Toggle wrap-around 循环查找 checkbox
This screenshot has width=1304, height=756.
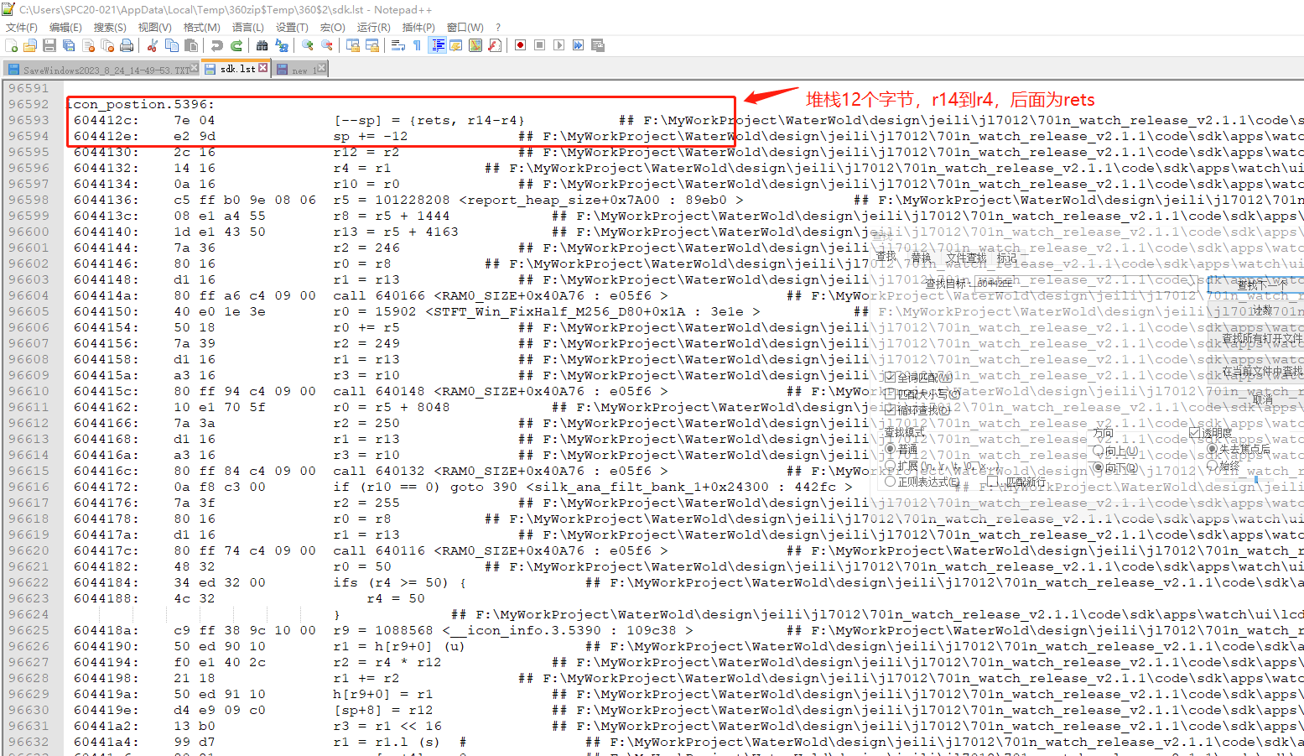click(891, 409)
